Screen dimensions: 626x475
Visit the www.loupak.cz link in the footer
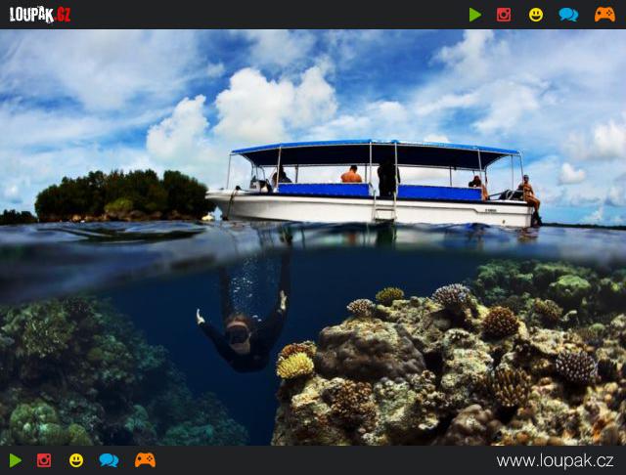click(x=555, y=461)
